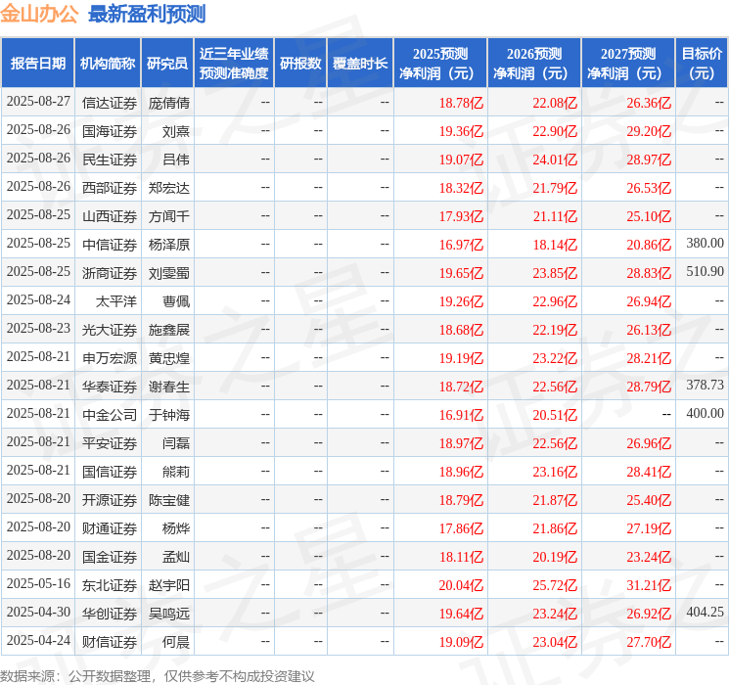Select the 财信证券 institution cell
The height and width of the screenshot is (685, 729).
[110, 642]
